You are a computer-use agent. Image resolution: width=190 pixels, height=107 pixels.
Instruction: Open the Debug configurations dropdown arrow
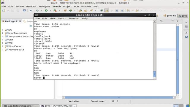click(42, 11)
